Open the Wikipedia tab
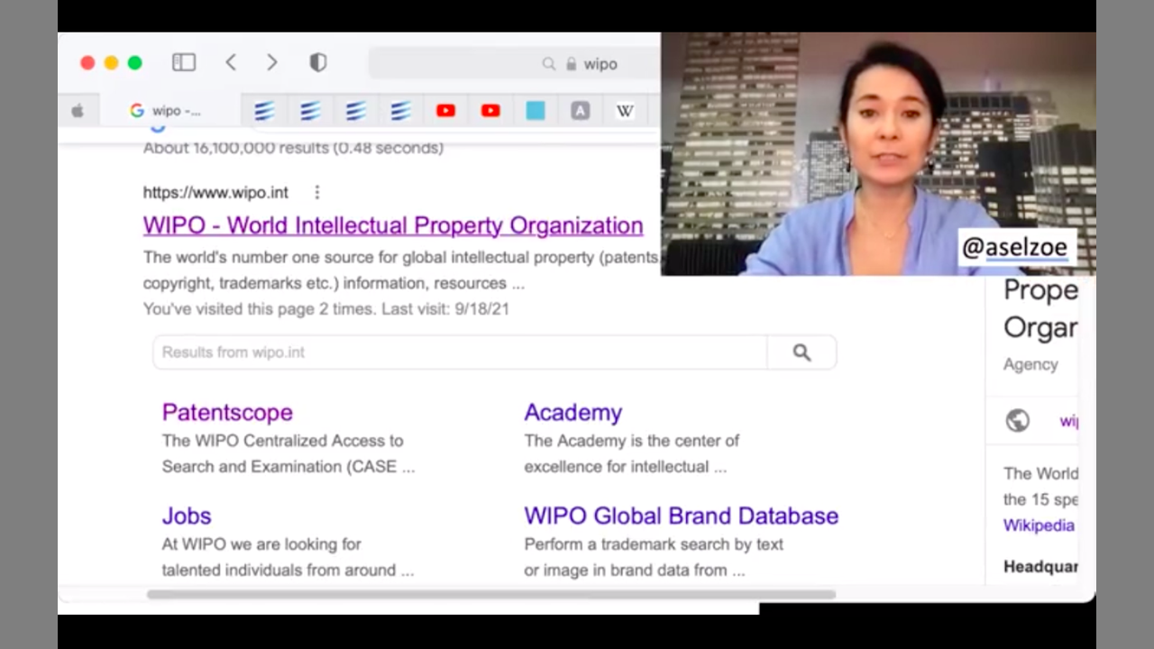1154x649 pixels. tap(625, 111)
